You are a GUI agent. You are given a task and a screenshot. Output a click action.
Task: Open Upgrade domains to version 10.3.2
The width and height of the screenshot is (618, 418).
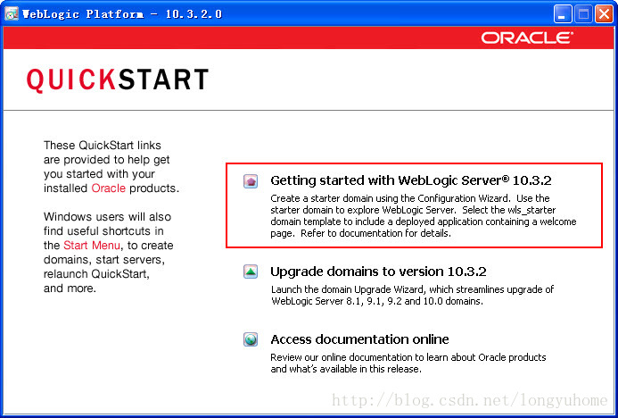[378, 272]
